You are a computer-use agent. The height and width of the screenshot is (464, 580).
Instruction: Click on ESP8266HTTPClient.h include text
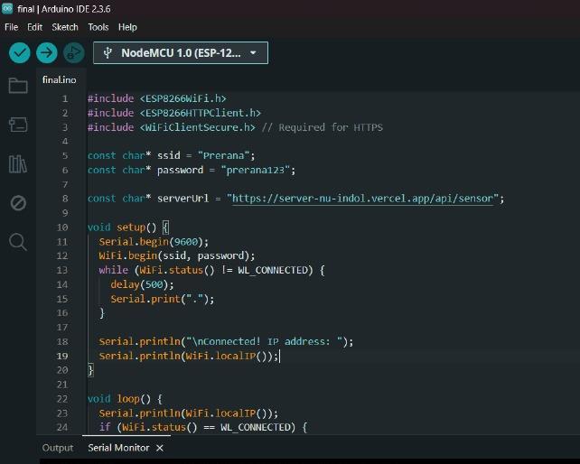pos(201,113)
